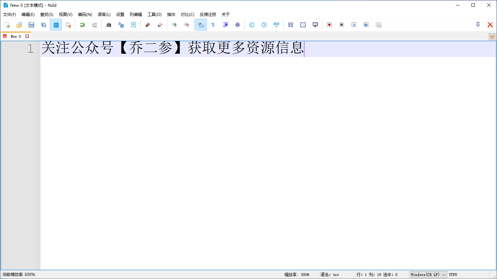This screenshot has width=497, height=279.
Task: Click line number 1 in margin
Action: point(31,49)
